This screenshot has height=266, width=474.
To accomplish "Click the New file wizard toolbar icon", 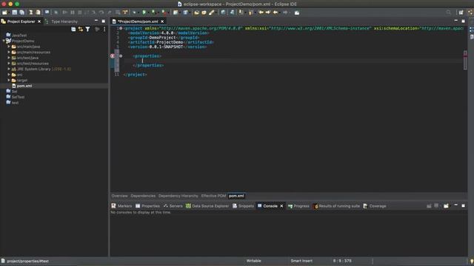I will pos(4,13).
